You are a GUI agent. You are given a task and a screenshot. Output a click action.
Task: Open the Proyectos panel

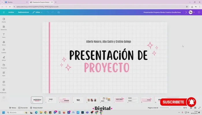point(4,66)
